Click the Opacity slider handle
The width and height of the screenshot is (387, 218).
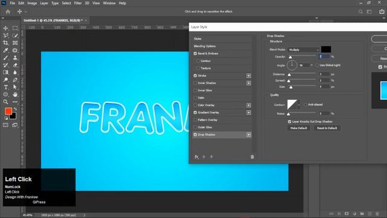tap(290, 57)
